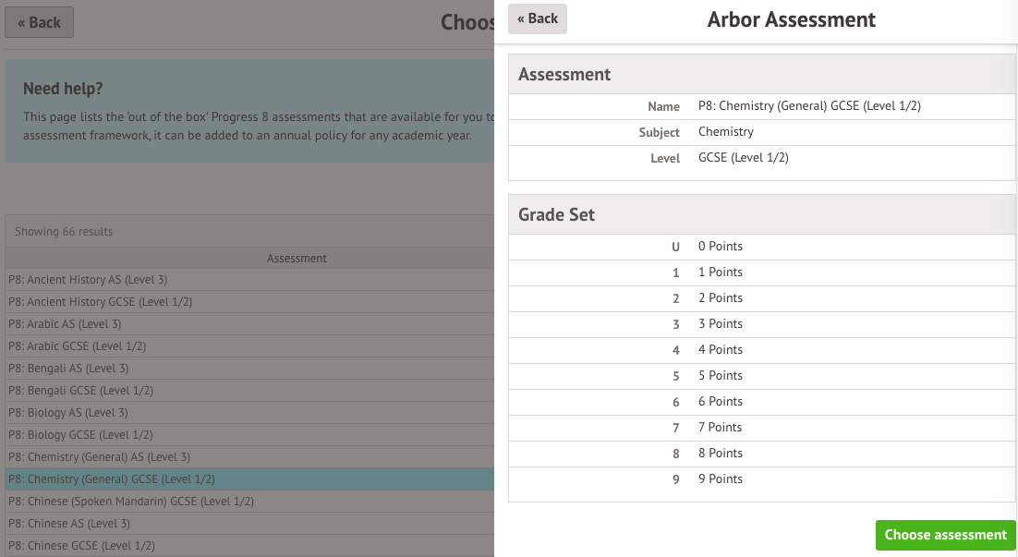This screenshot has width=1018, height=557.
Task: Click the Choose assessment green button
Action: [945, 535]
